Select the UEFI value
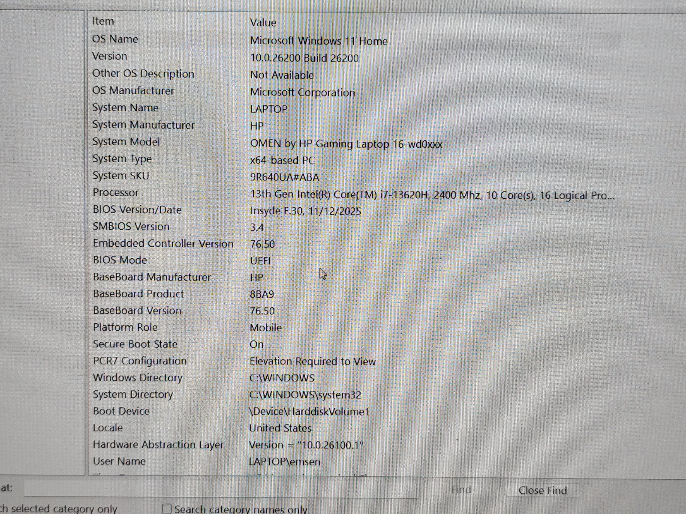 [x=260, y=261]
